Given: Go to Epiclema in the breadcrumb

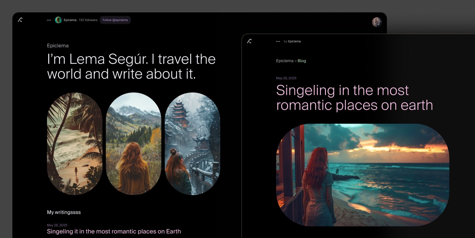Looking at the screenshot, I should 285,61.
